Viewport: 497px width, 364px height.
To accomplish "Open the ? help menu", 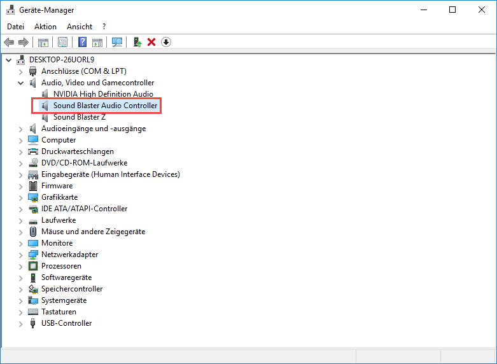I will [x=104, y=27].
